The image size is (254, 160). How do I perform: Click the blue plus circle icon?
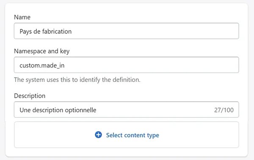(x=98, y=135)
